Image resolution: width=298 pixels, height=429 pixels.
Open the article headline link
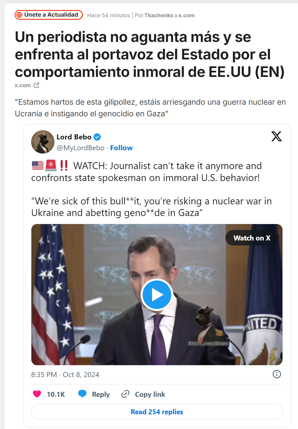click(x=150, y=54)
